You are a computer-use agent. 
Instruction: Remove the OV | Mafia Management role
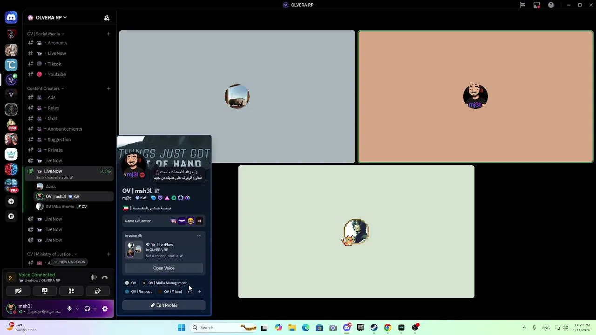point(144,283)
